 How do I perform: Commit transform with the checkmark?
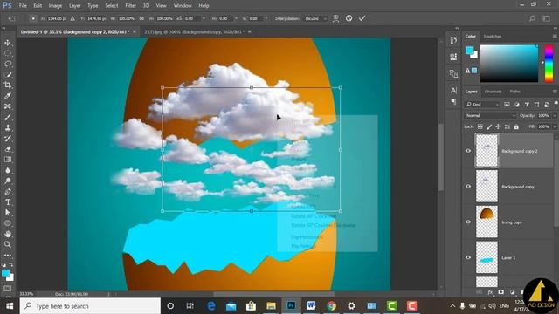[362, 18]
